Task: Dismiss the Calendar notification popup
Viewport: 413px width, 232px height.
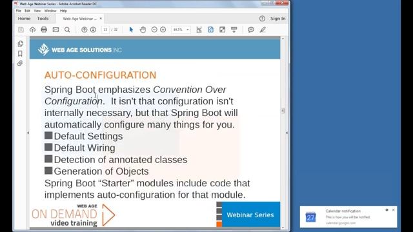Action: tap(393, 210)
